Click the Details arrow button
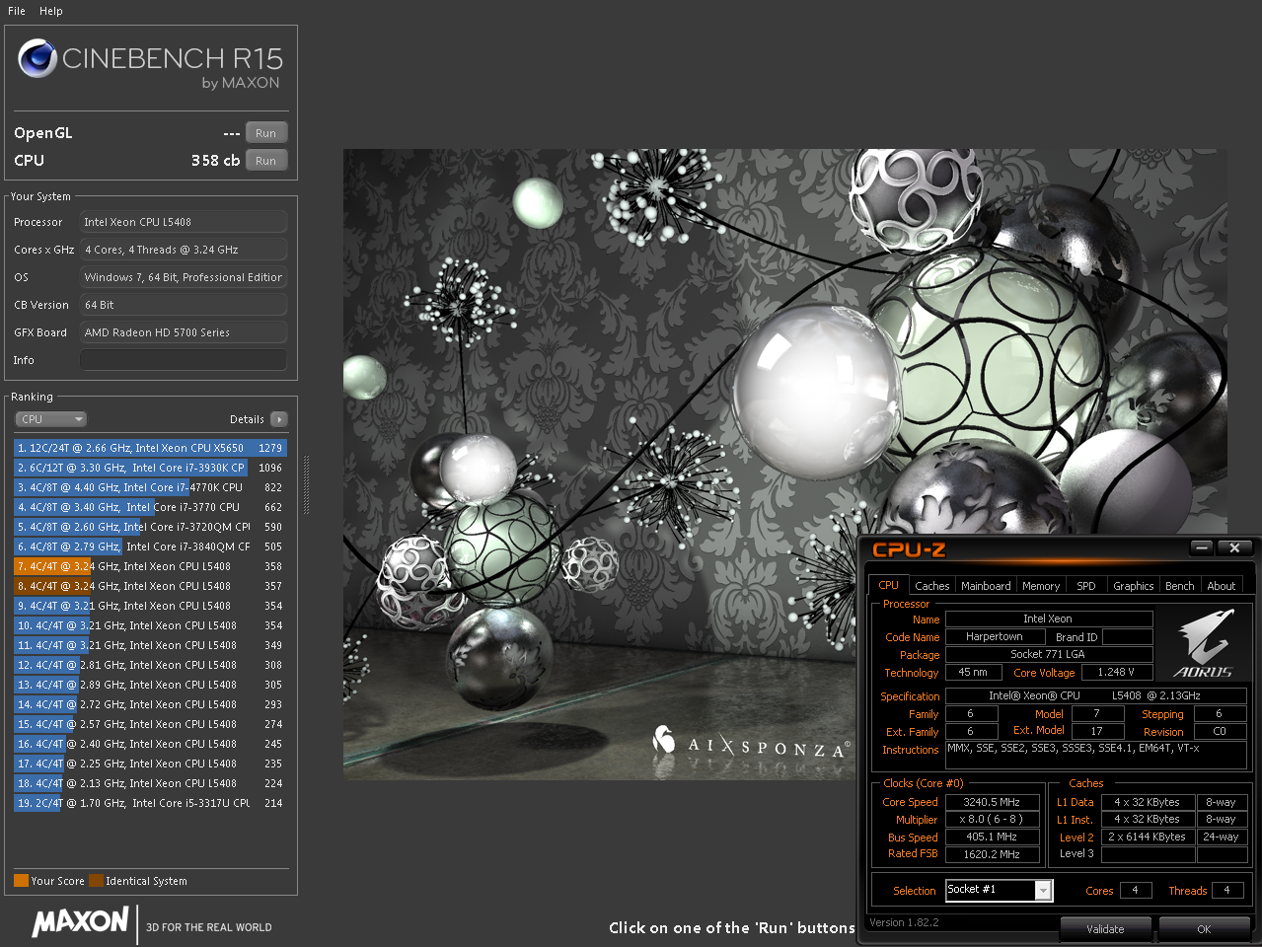This screenshot has width=1262, height=947. [279, 419]
